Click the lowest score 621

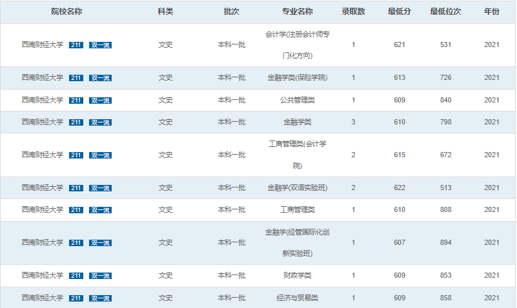(x=400, y=44)
